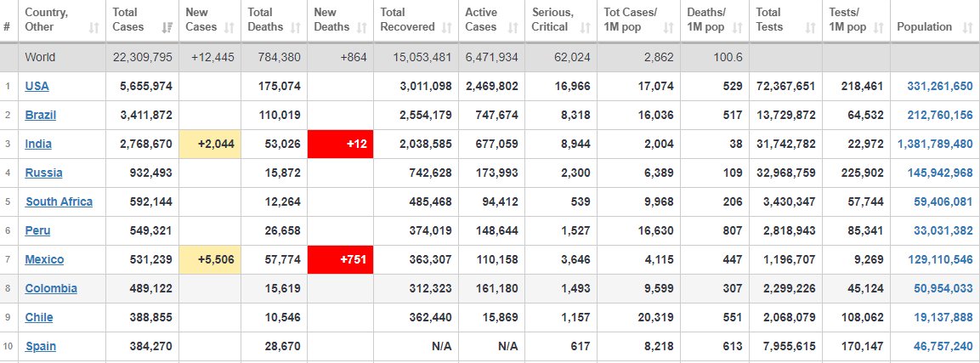Click India serious critical 8,944

[x=575, y=145]
